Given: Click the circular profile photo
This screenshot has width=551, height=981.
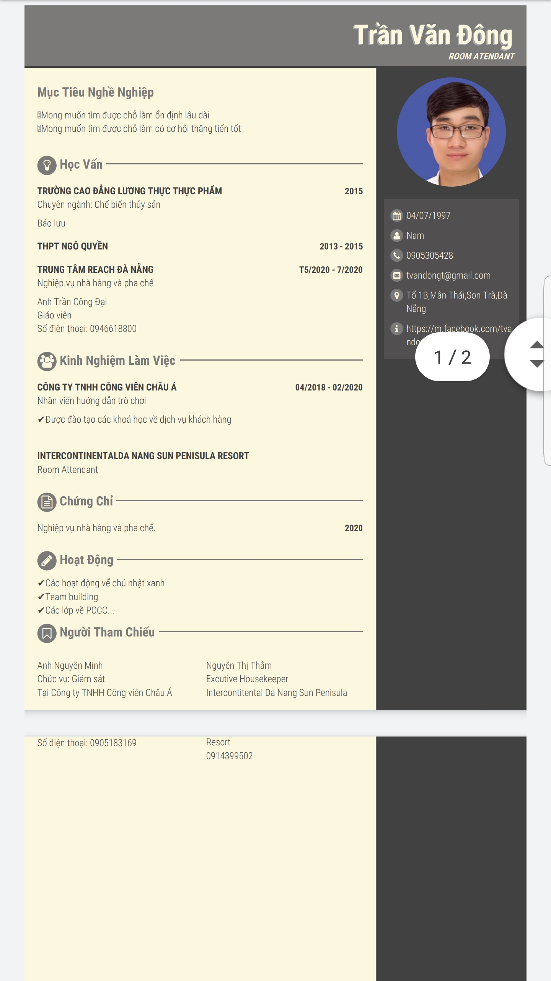Looking at the screenshot, I should pos(451,132).
